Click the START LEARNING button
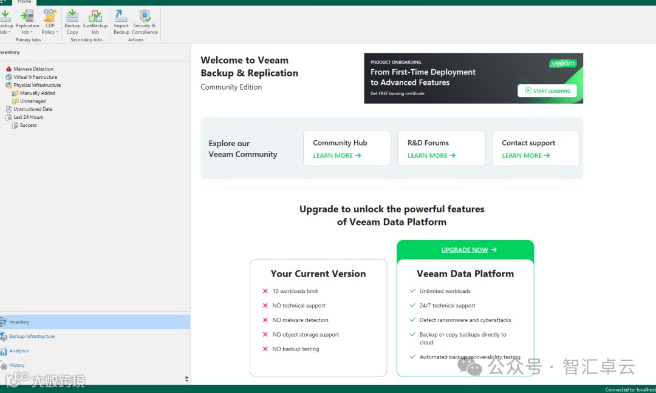Screen dimensions: 656x393 (x=547, y=90)
